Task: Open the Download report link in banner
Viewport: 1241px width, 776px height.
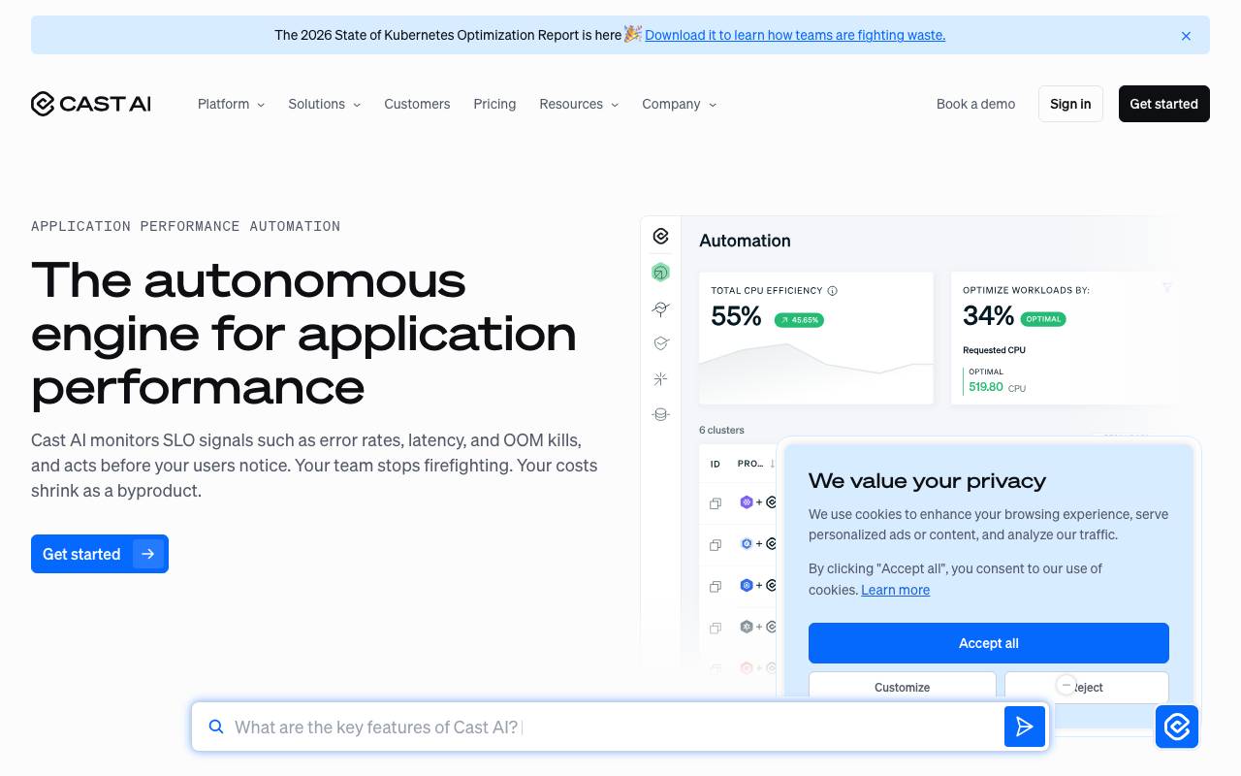Action: coord(795,35)
